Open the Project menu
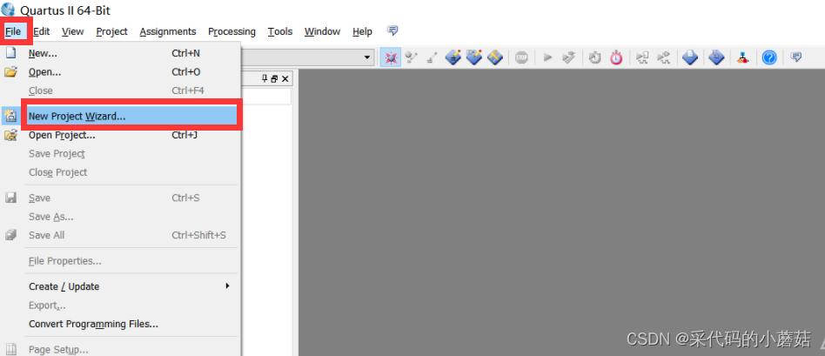 click(111, 31)
